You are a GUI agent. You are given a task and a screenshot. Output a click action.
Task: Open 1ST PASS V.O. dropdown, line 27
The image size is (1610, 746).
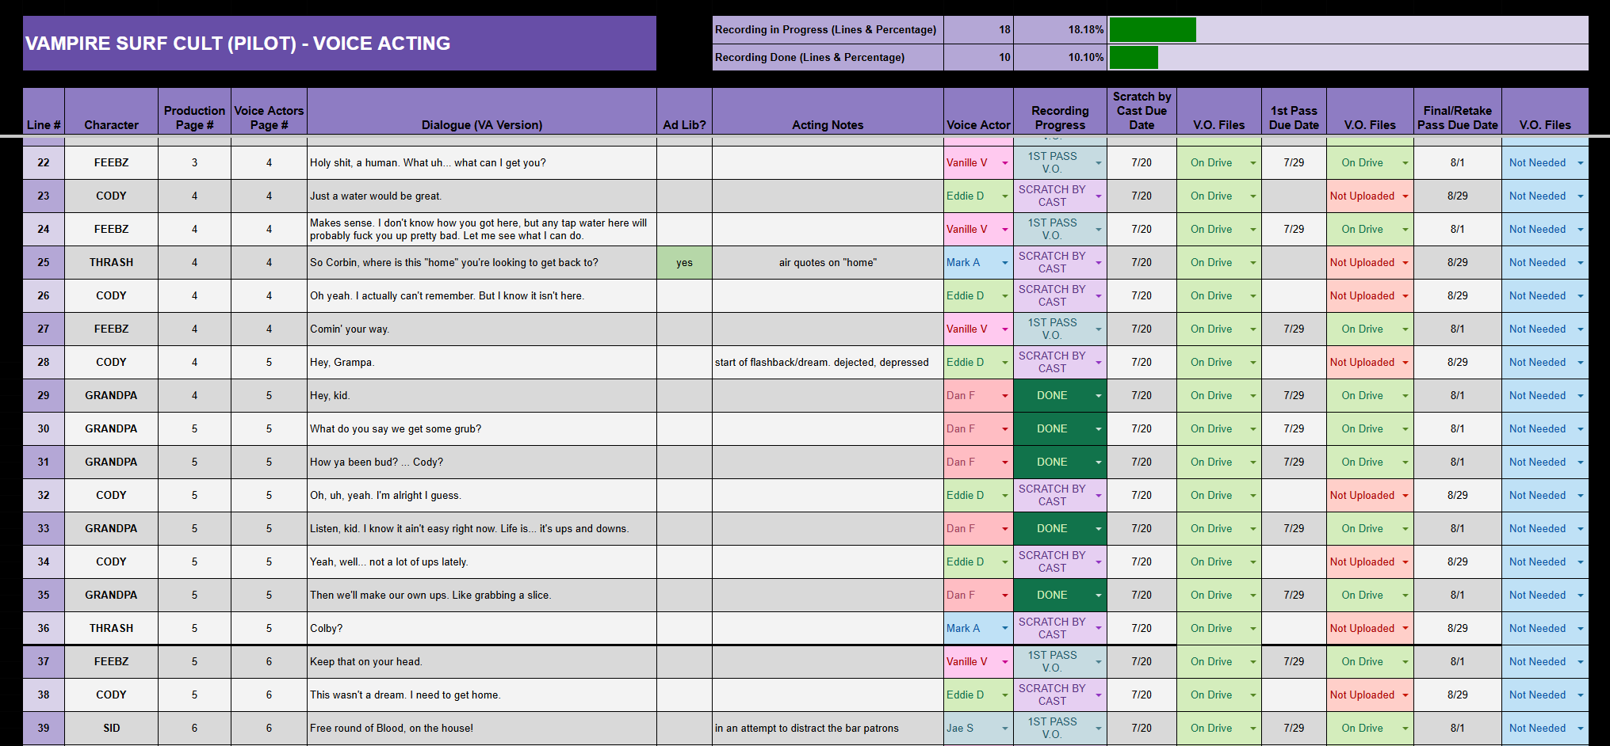pos(1098,329)
